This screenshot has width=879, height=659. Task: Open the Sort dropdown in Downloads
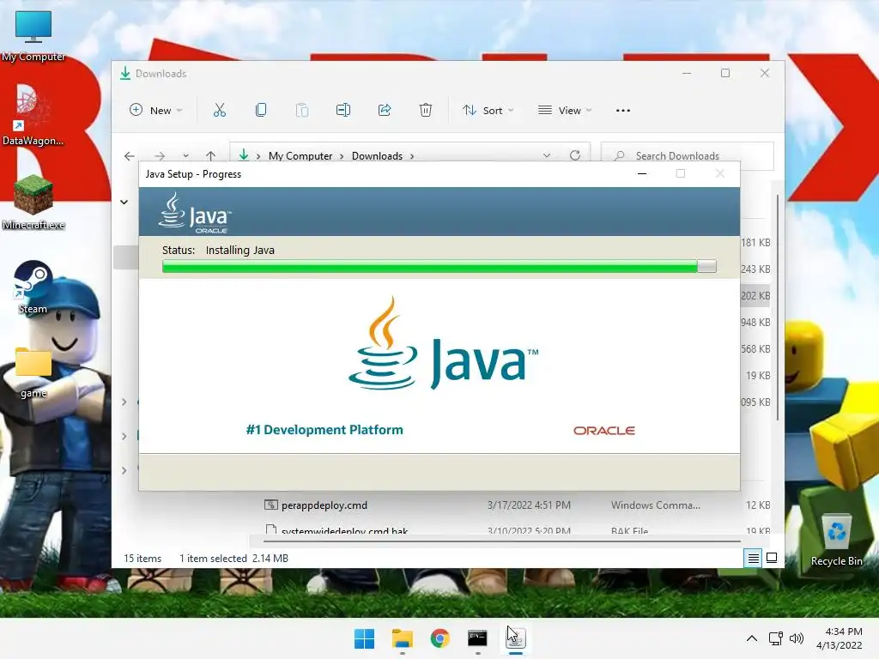coord(488,111)
